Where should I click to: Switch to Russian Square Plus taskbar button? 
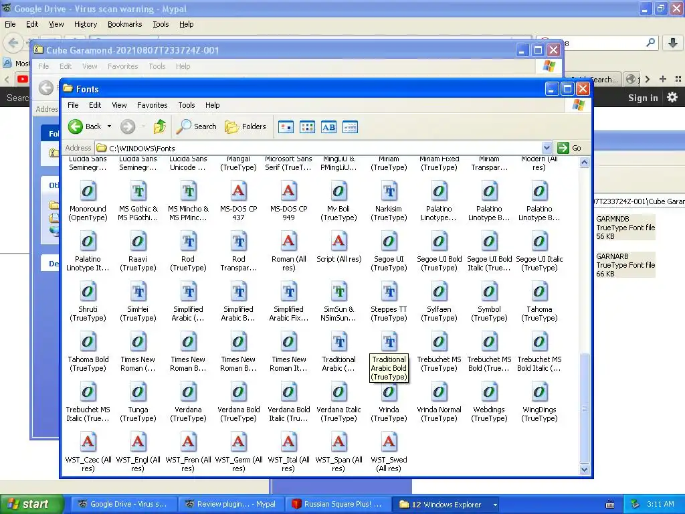click(338, 505)
